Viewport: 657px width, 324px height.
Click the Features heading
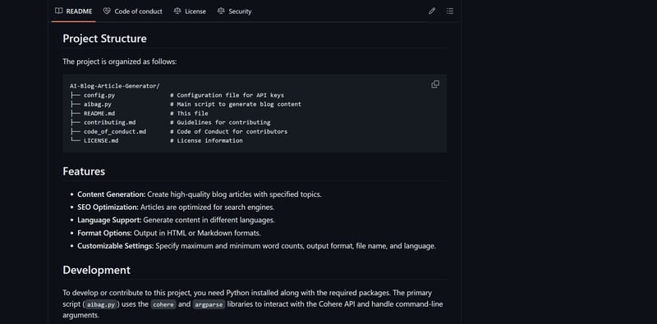84,171
